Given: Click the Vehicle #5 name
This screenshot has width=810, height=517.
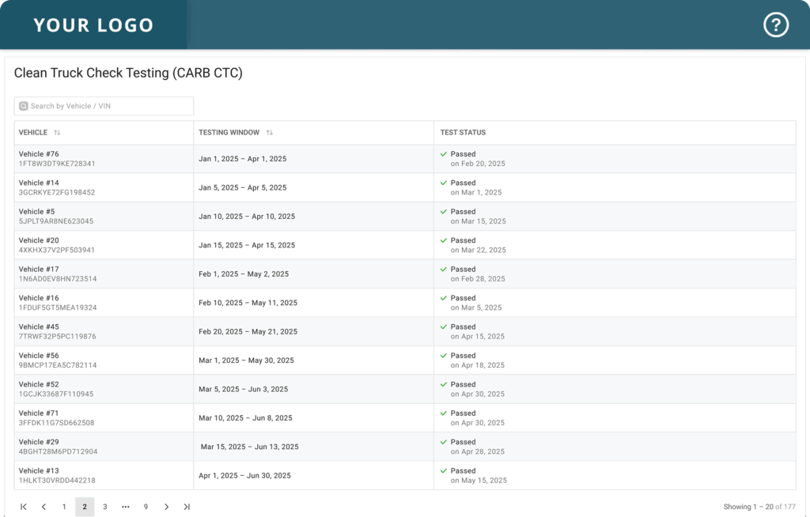Looking at the screenshot, I should (x=36, y=212).
